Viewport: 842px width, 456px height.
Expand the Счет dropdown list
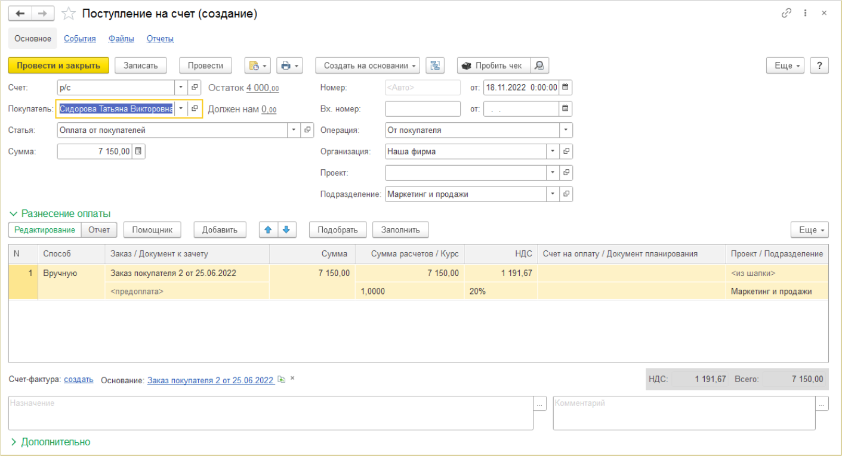[x=181, y=88]
